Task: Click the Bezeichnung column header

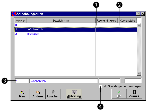Action: [x=61, y=21]
